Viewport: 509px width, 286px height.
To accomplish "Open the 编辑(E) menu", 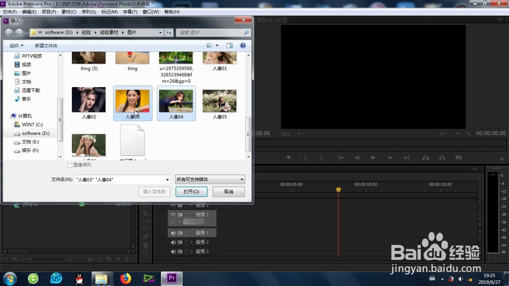I will pyautogui.click(x=29, y=12).
